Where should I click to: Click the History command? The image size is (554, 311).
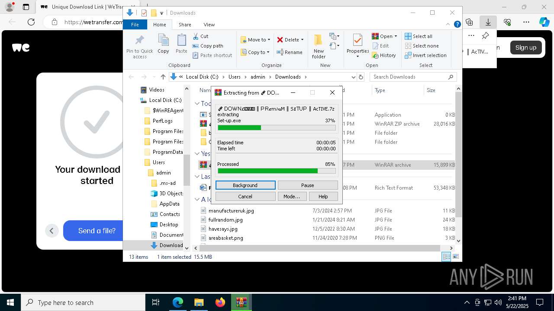point(384,55)
